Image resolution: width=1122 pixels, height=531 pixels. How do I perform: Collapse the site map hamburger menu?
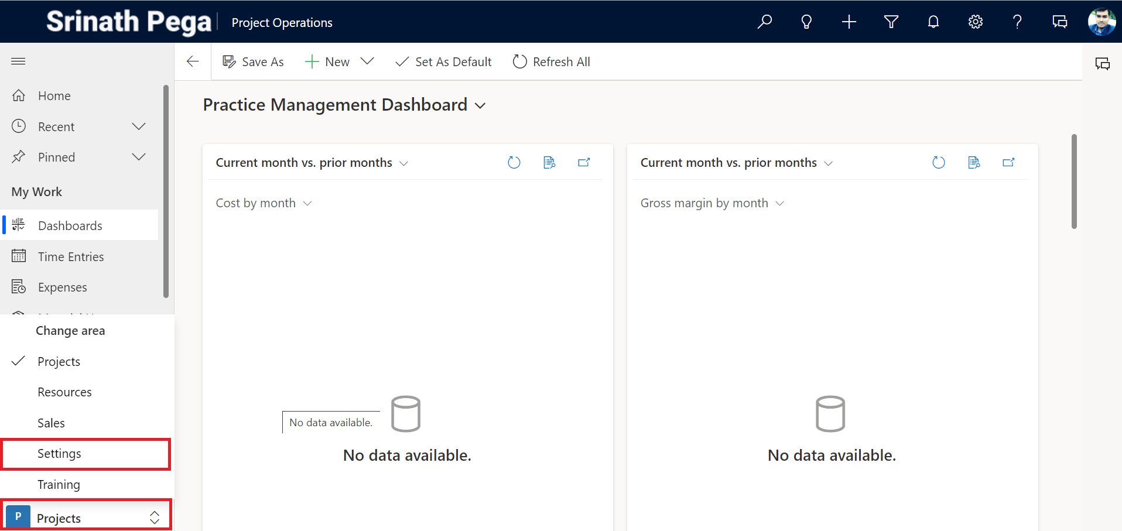point(18,61)
